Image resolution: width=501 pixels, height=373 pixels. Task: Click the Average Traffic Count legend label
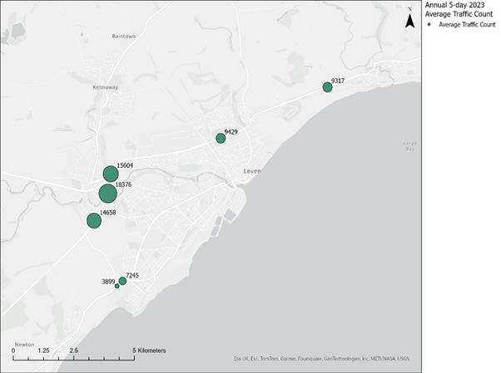467,25
